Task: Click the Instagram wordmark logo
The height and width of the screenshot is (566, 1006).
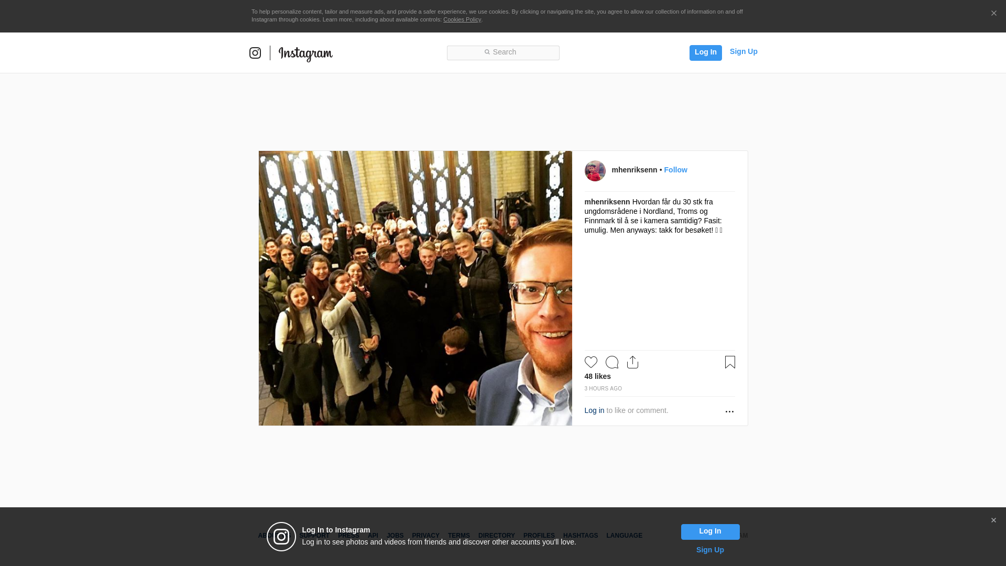Action: (305, 53)
